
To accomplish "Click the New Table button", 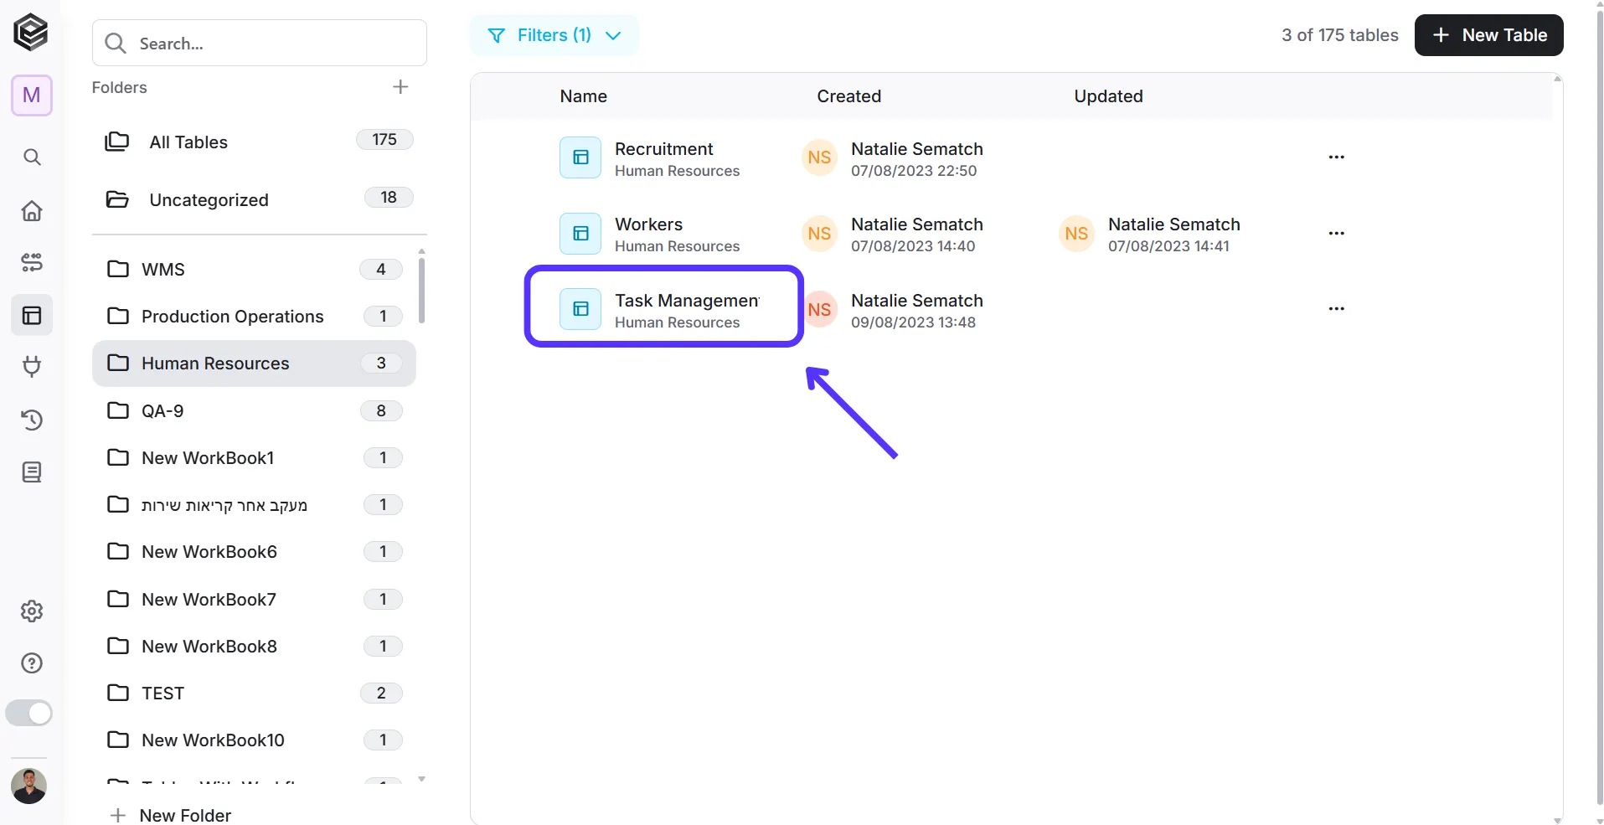I will point(1488,35).
